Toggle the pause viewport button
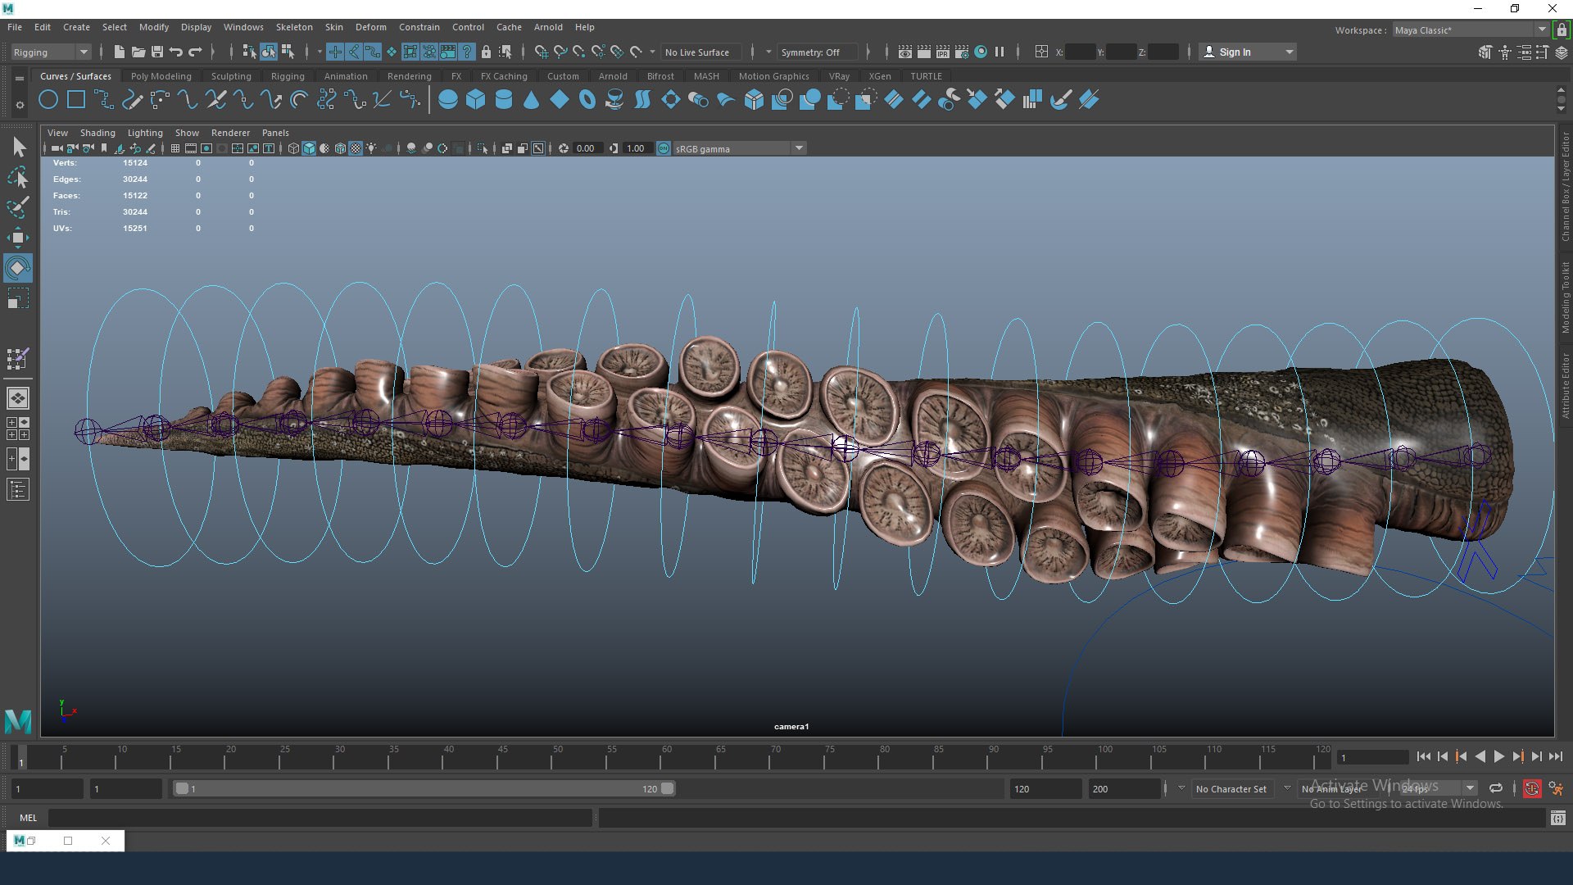Viewport: 1573px width, 885px height. coord(1000,52)
